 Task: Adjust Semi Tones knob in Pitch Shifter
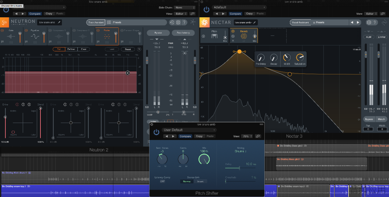click(162, 159)
